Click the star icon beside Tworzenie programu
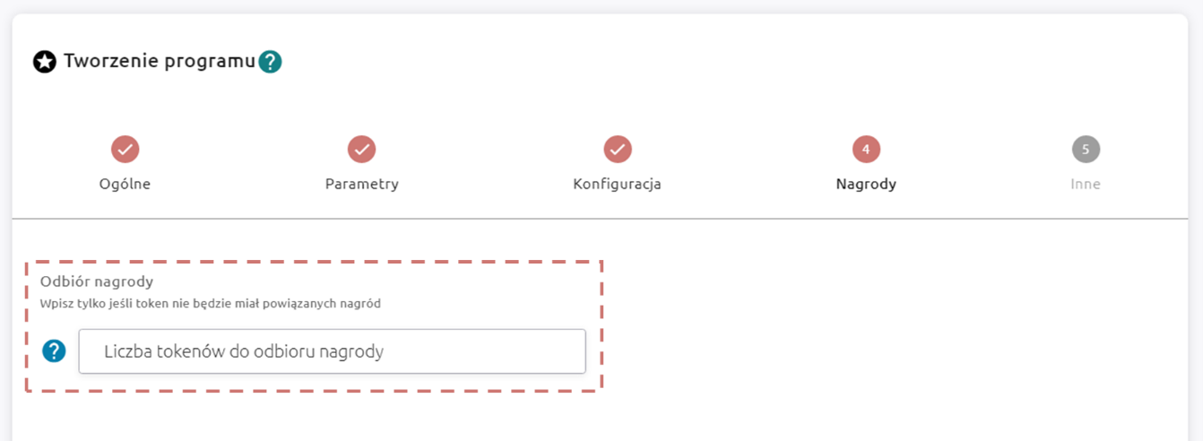Image resolution: width=1203 pixels, height=441 pixels. pyautogui.click(x=45, y=62)
